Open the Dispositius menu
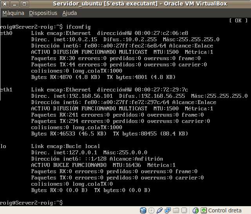251x214 pixels. tap(43, 13)
